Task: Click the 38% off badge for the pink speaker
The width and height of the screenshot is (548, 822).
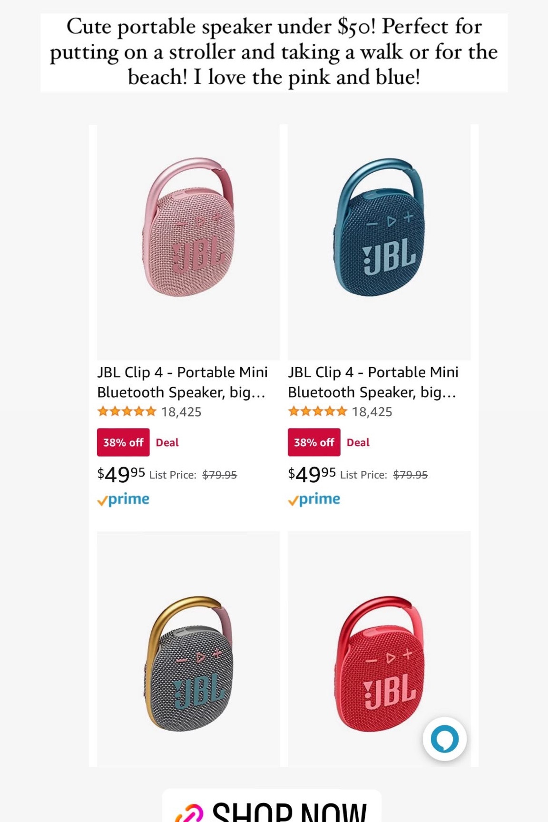Action: [x=123, y=442]
